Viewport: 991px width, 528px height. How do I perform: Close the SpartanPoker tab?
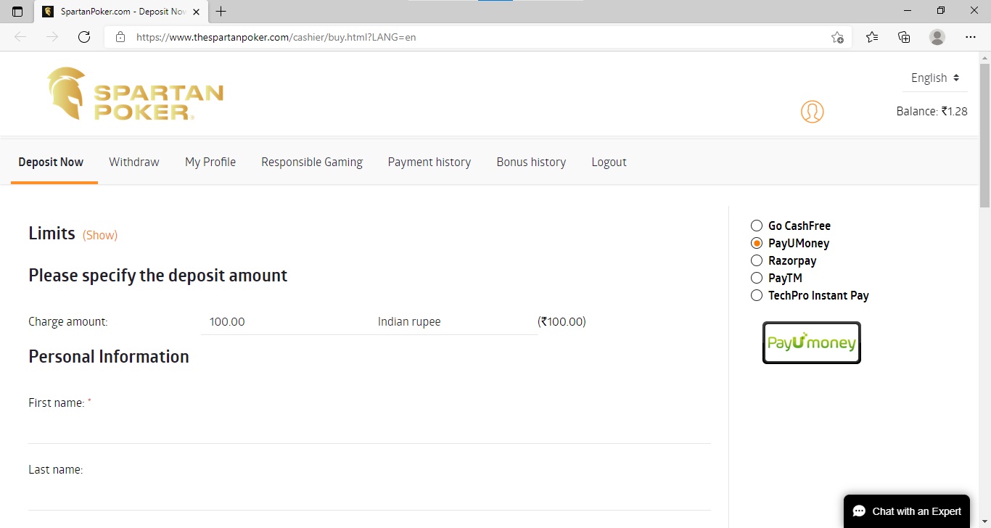click(196, 12)
